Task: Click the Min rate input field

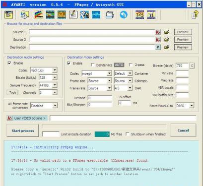Action: click(x=182, y=73)
